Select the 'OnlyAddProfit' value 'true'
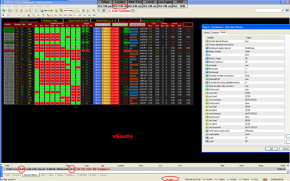This screenshot has width=290, height=181. point(264,79)
